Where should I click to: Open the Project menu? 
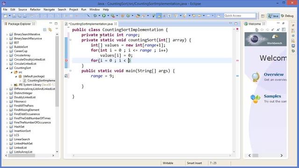click(74, 9)
